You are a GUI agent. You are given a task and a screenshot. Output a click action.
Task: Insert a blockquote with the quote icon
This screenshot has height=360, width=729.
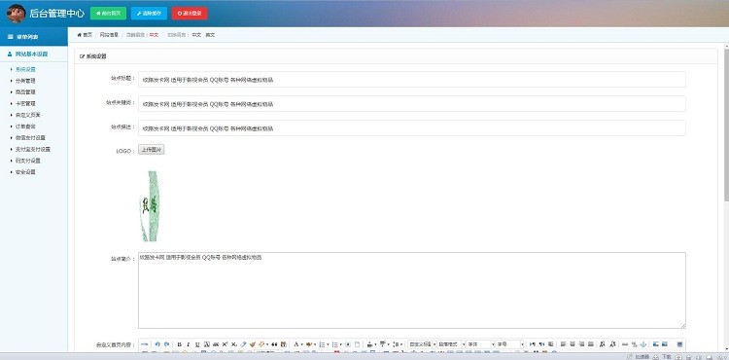[274, 344]
